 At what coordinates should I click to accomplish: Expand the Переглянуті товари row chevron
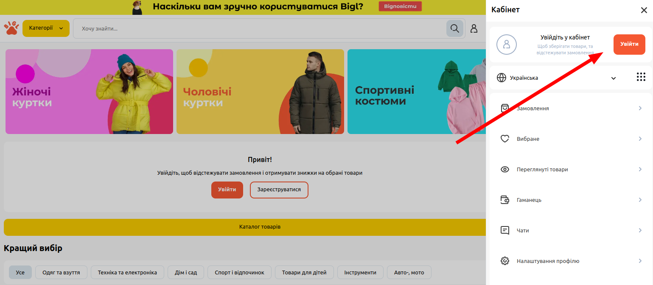click(x=640, y=169)
